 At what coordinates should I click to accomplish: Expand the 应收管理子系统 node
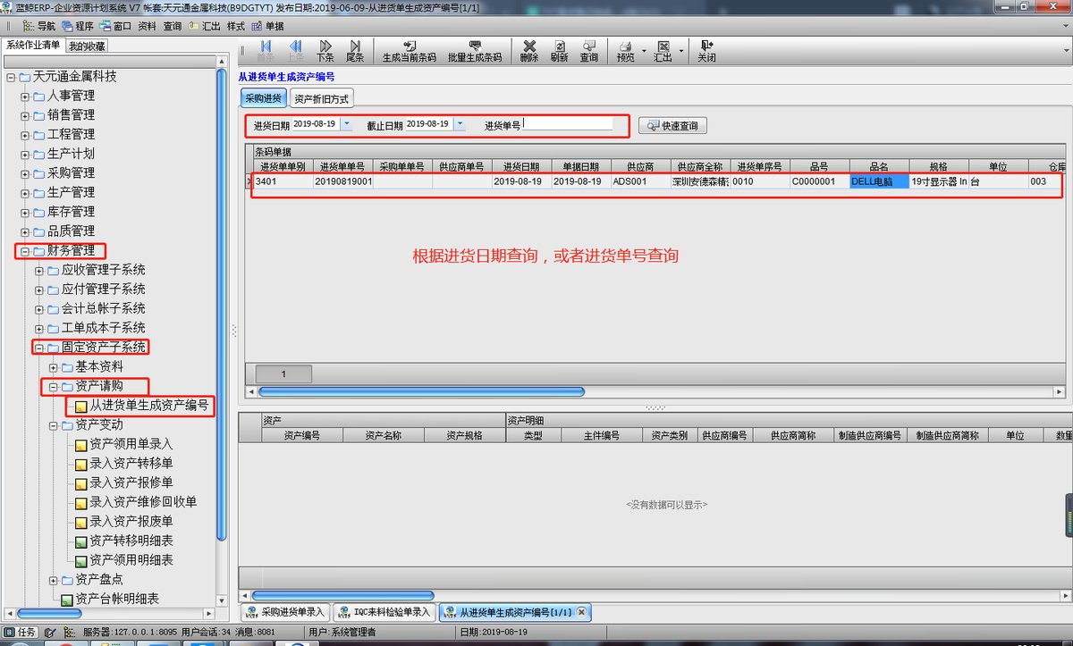click(39, 270)
